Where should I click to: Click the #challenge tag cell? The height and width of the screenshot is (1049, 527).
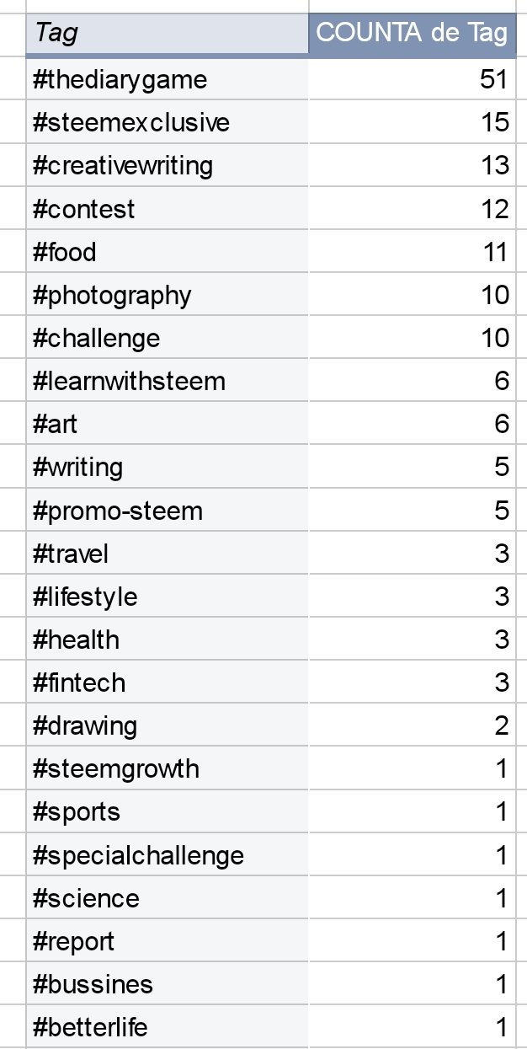click(x=167, y=338)
